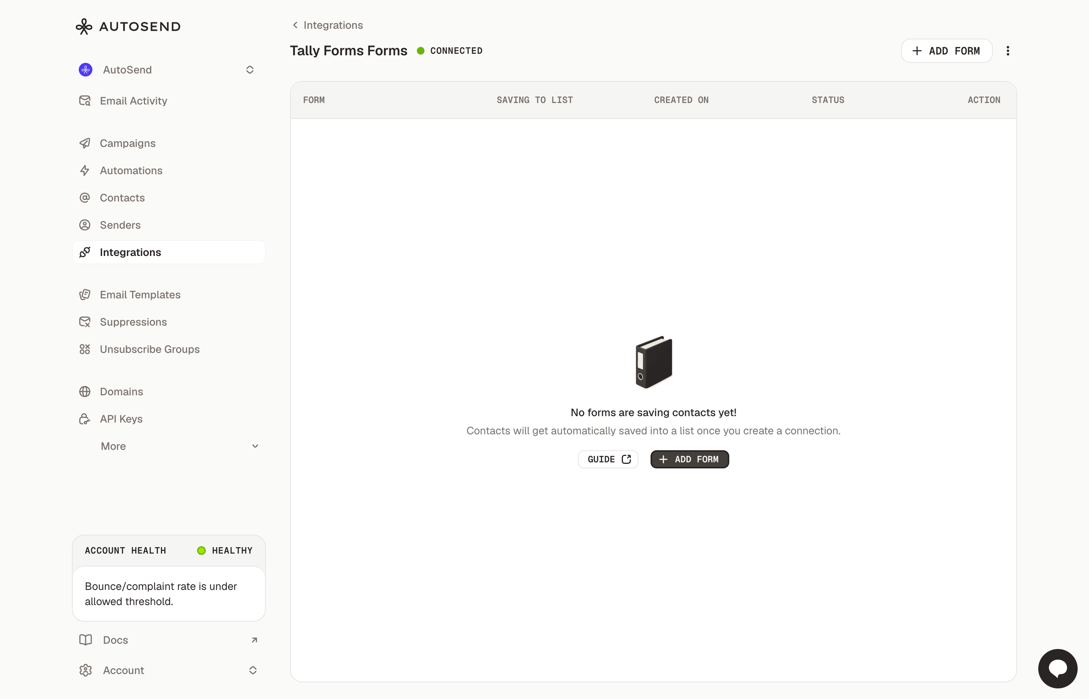
Task: Click the Created On column header
Action: point(681,100)
